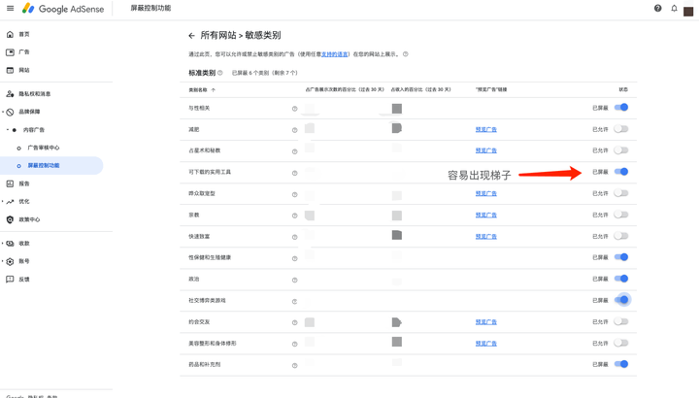Open the 支持的语言 link
The image size is (699, 398).
coord(335,54)
